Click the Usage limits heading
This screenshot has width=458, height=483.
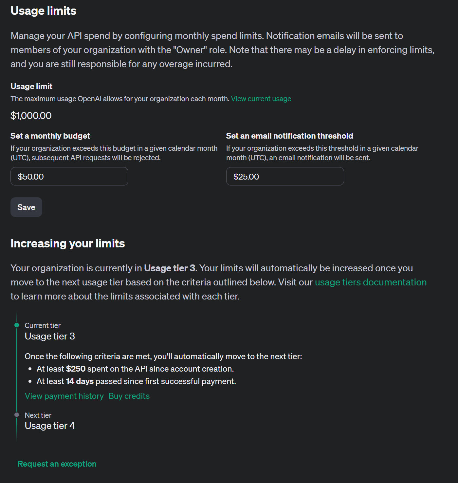click(44, 11)
